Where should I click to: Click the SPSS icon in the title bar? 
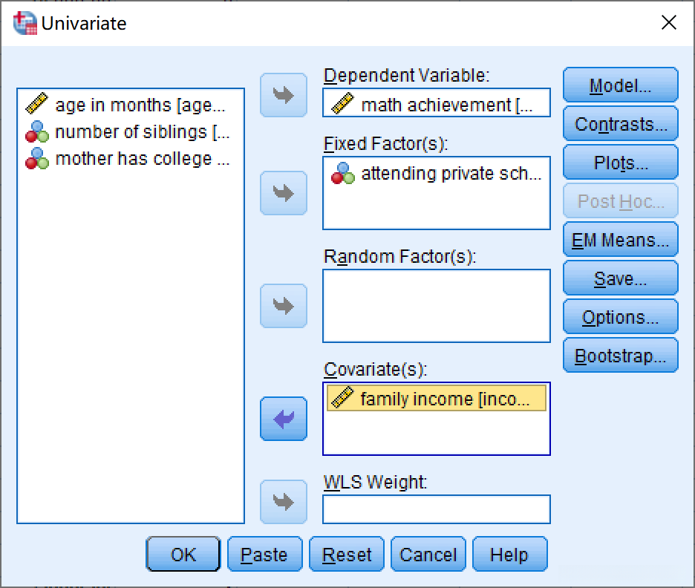pyautogui.click(x=24, y=23)
